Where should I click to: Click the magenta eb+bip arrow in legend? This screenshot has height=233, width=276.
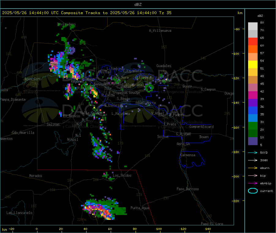253,183
